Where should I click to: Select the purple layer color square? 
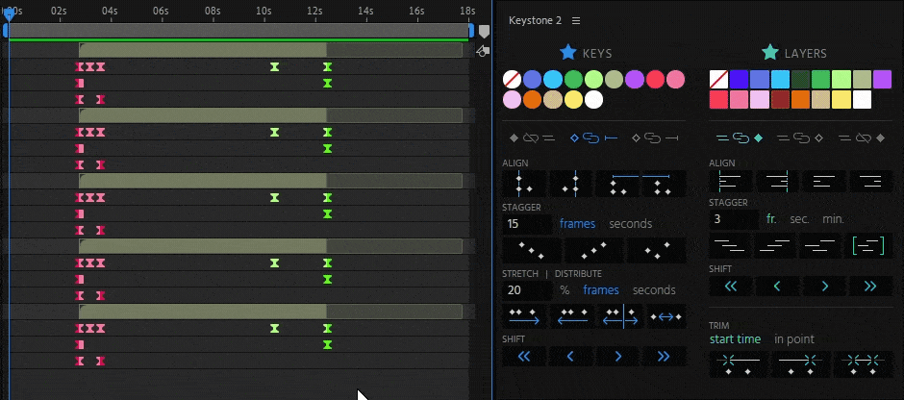point(882,80)
